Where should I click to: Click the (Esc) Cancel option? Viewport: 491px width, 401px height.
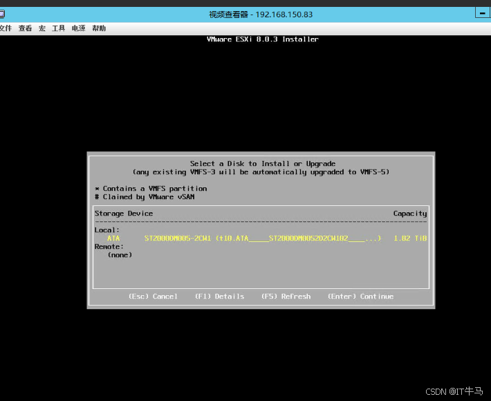click(x=153, y=297)
